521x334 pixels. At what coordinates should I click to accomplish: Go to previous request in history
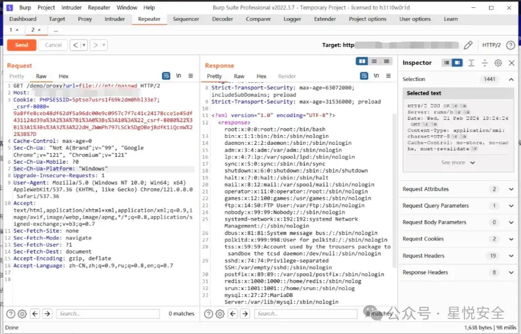(75, 45)
